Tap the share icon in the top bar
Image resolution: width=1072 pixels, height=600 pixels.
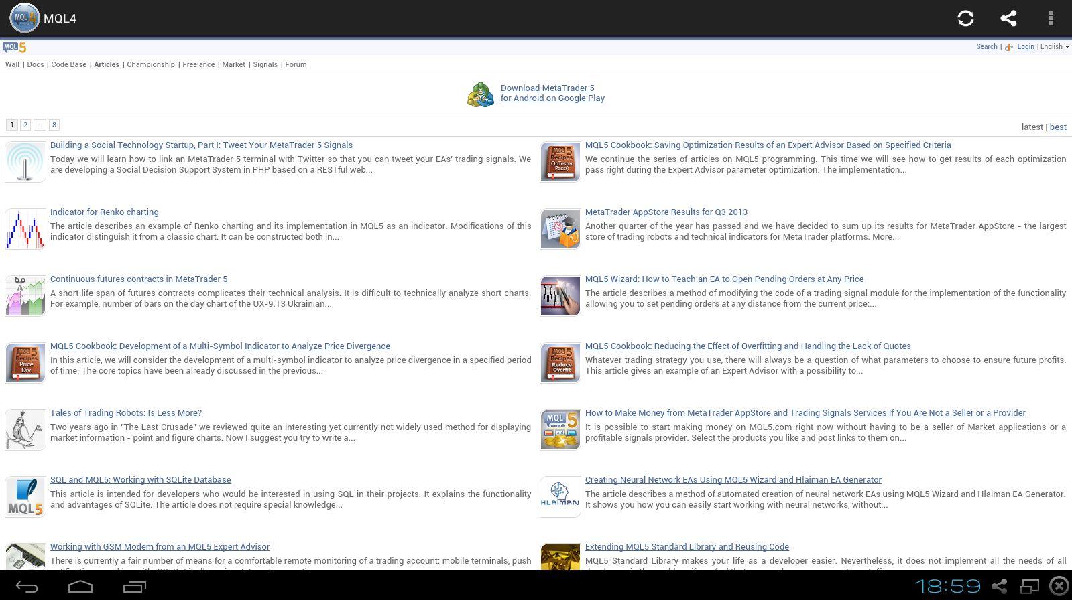pos(1008,18)
